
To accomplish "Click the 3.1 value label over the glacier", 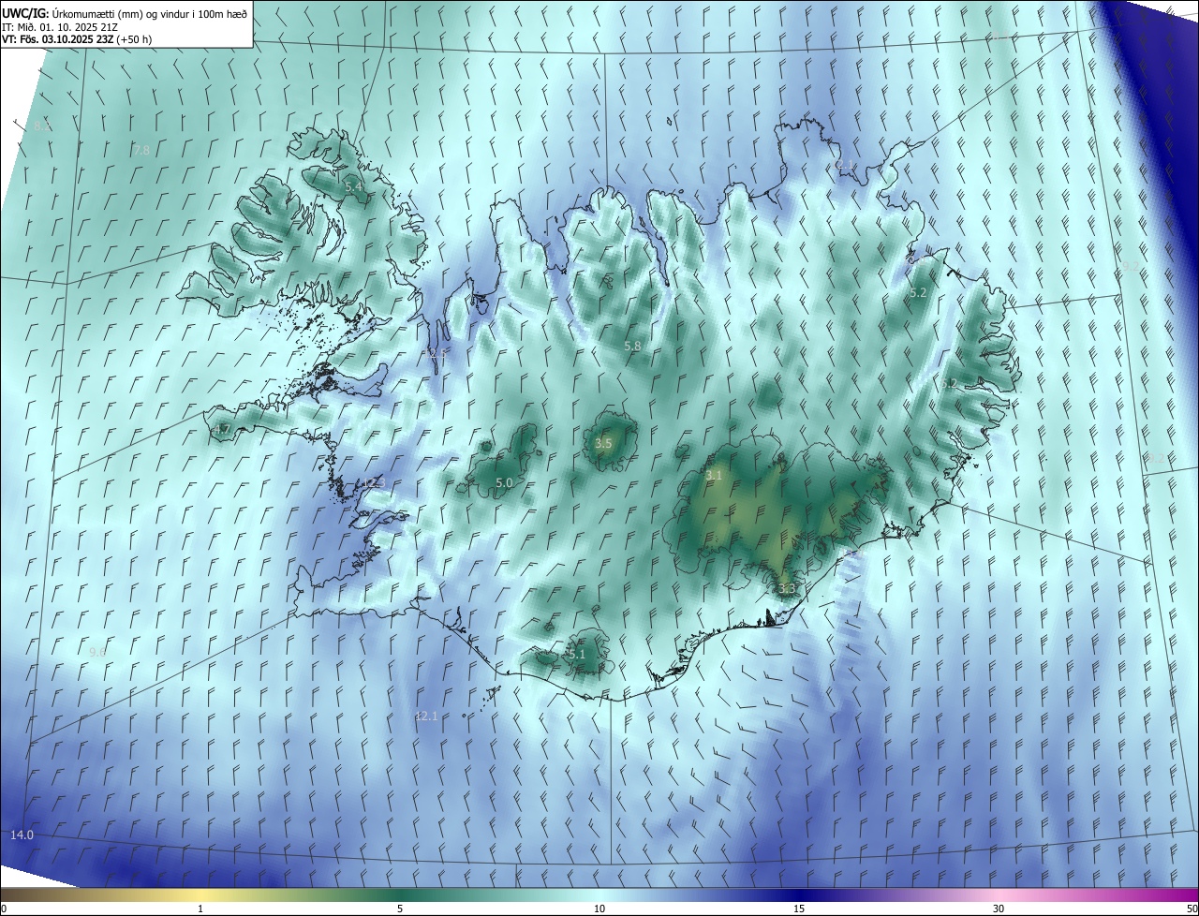I will [x=714, y=475].
